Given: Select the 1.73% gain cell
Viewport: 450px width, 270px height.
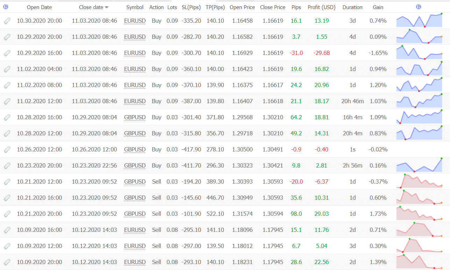Looking at the screenshot, I should coord(378,214).
